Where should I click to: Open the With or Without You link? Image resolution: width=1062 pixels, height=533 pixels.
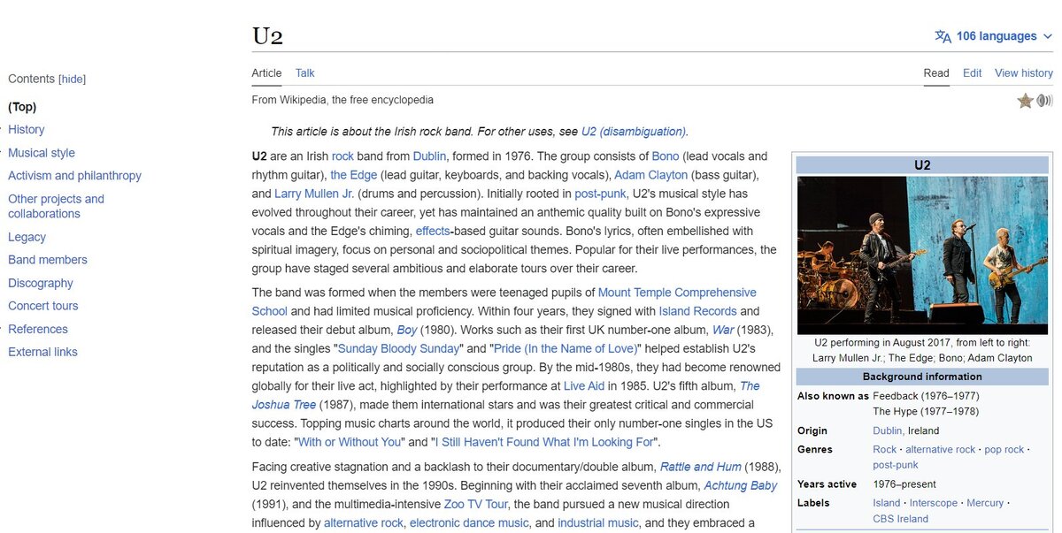point(350,442)
